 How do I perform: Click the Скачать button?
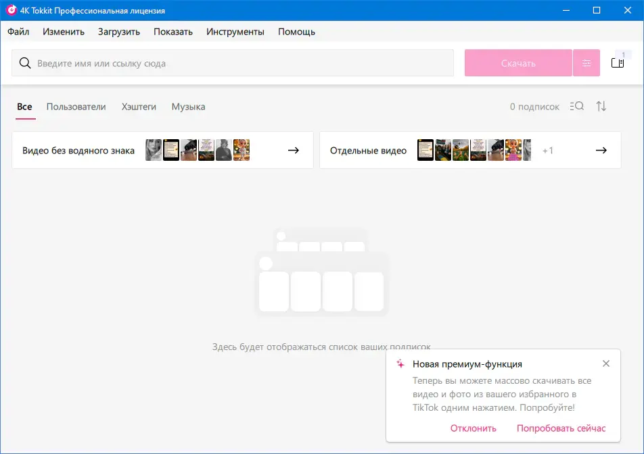click(517, 62)
